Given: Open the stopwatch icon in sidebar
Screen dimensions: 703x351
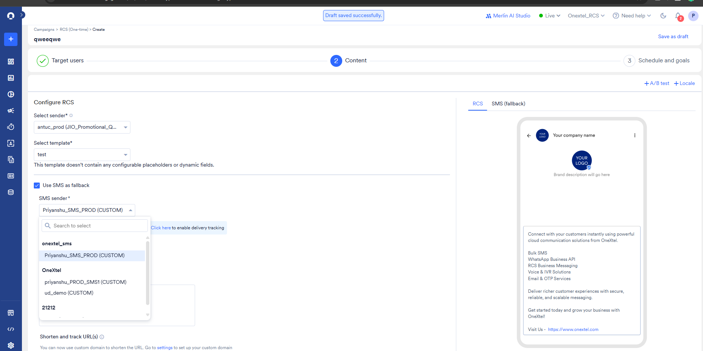Looking at the screenshot, I should (x=11, y=127).
